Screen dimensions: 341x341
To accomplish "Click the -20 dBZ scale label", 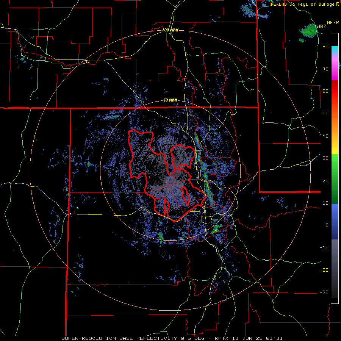I will [x=324, y=270].
